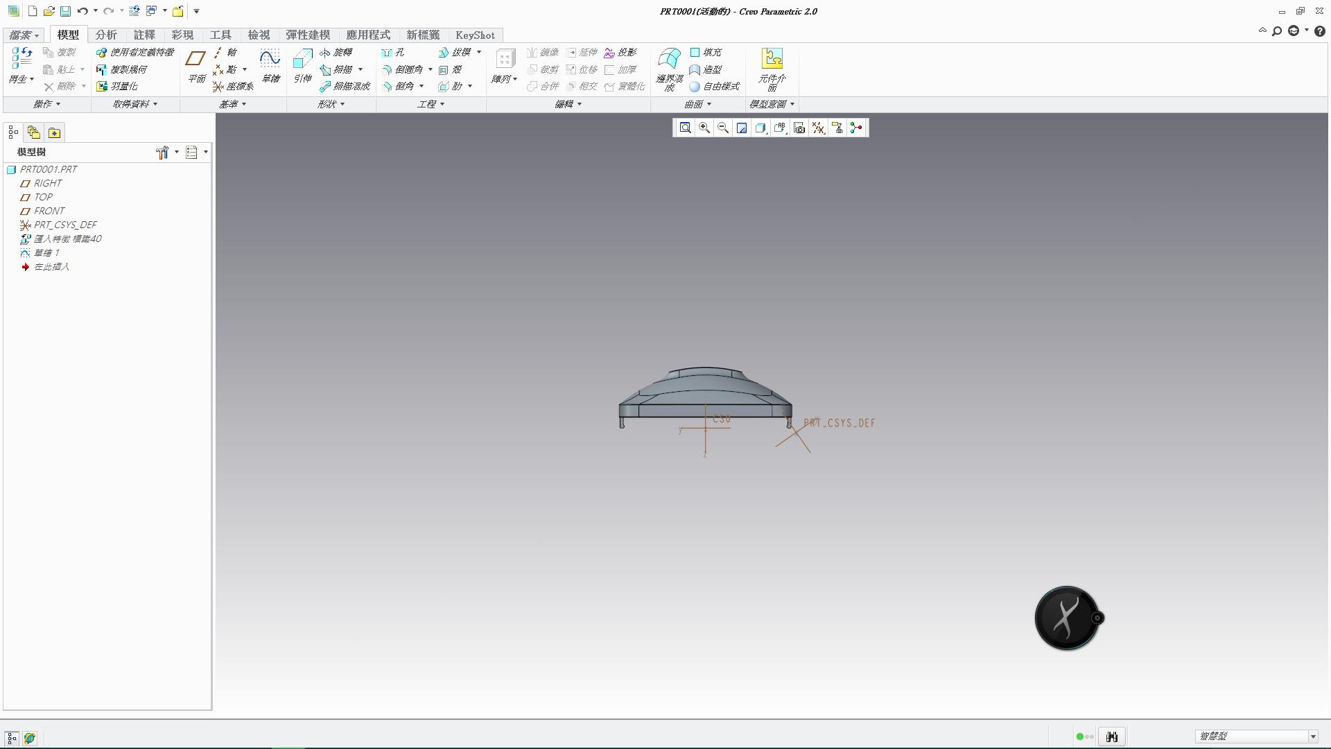Viewport: 1331px width, 749px height.
Task: Launch the Freestyle (自由樣式) tool
Action: [x=714, y=87]
